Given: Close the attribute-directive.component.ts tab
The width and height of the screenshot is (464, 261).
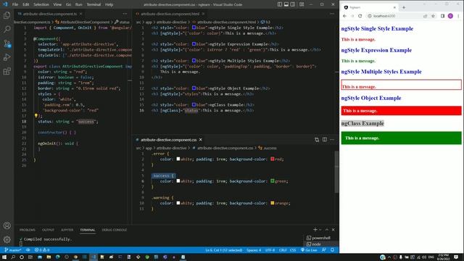Looking at the screenshot, I should pos(80,14).
